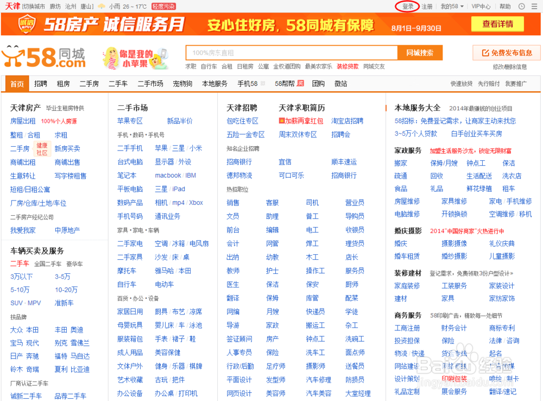The height and width of the screenshot is (401, 543).
Task: Open 二手手机 link
Action: tap(130, 148)
